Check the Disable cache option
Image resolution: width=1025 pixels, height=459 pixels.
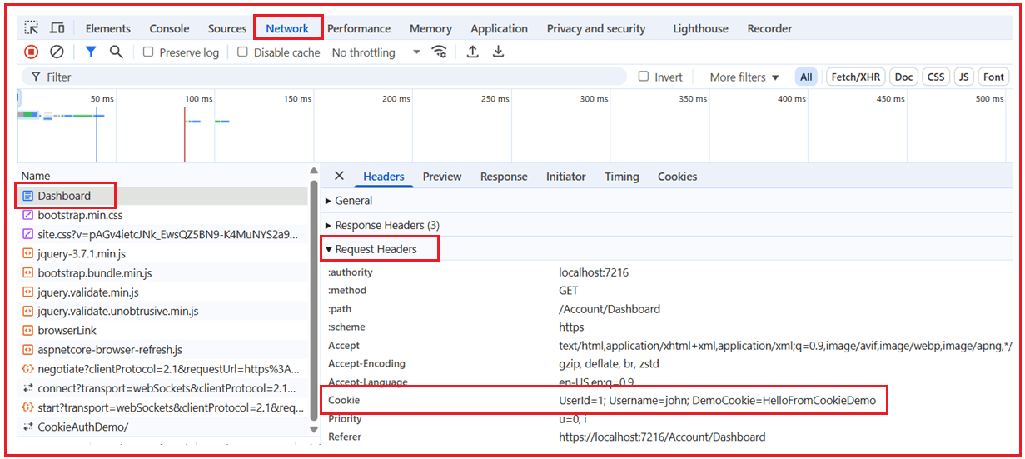click(243, 52)
